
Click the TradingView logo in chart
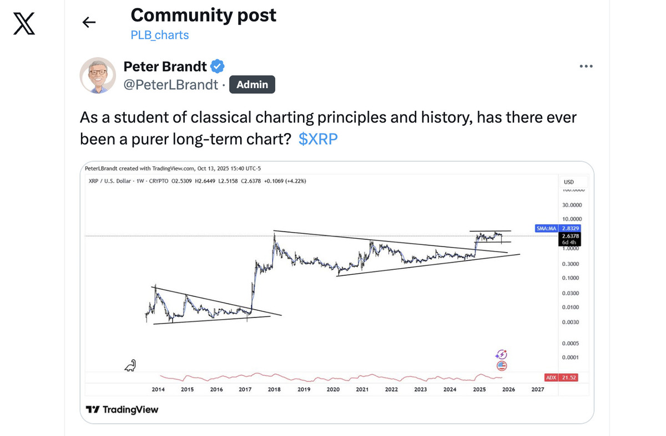point(122,409)
